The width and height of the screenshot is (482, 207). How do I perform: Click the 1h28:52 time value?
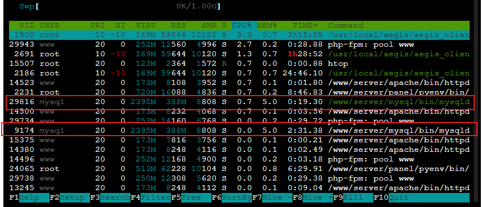point(305,54)
